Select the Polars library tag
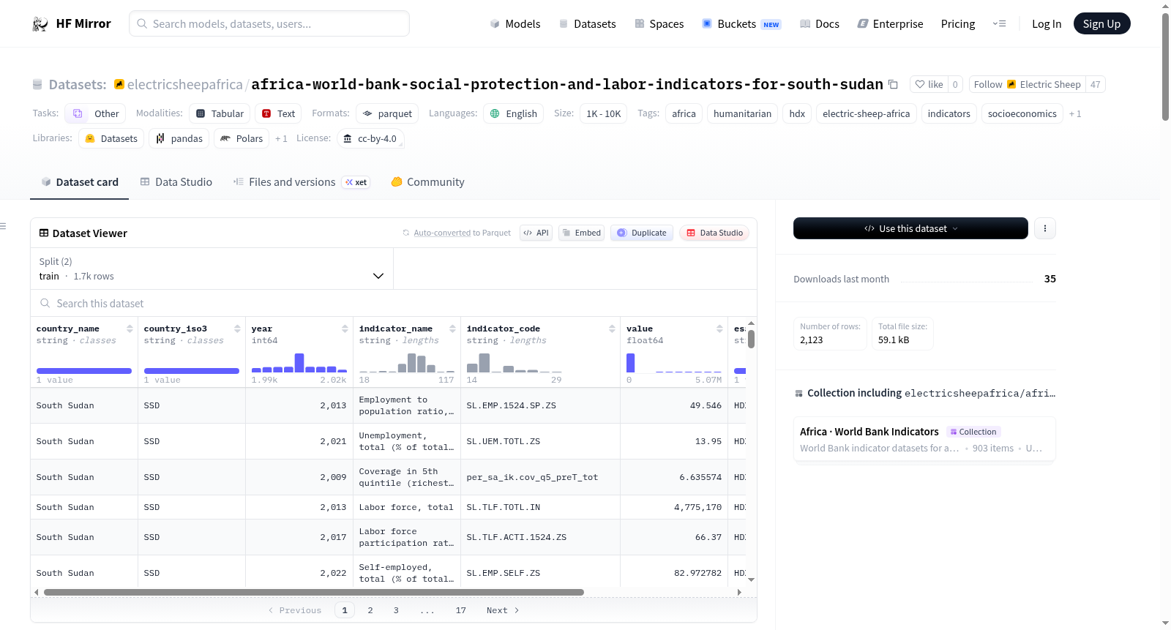Viewport: 1171px width, 630px height. [x=242, y=138]
